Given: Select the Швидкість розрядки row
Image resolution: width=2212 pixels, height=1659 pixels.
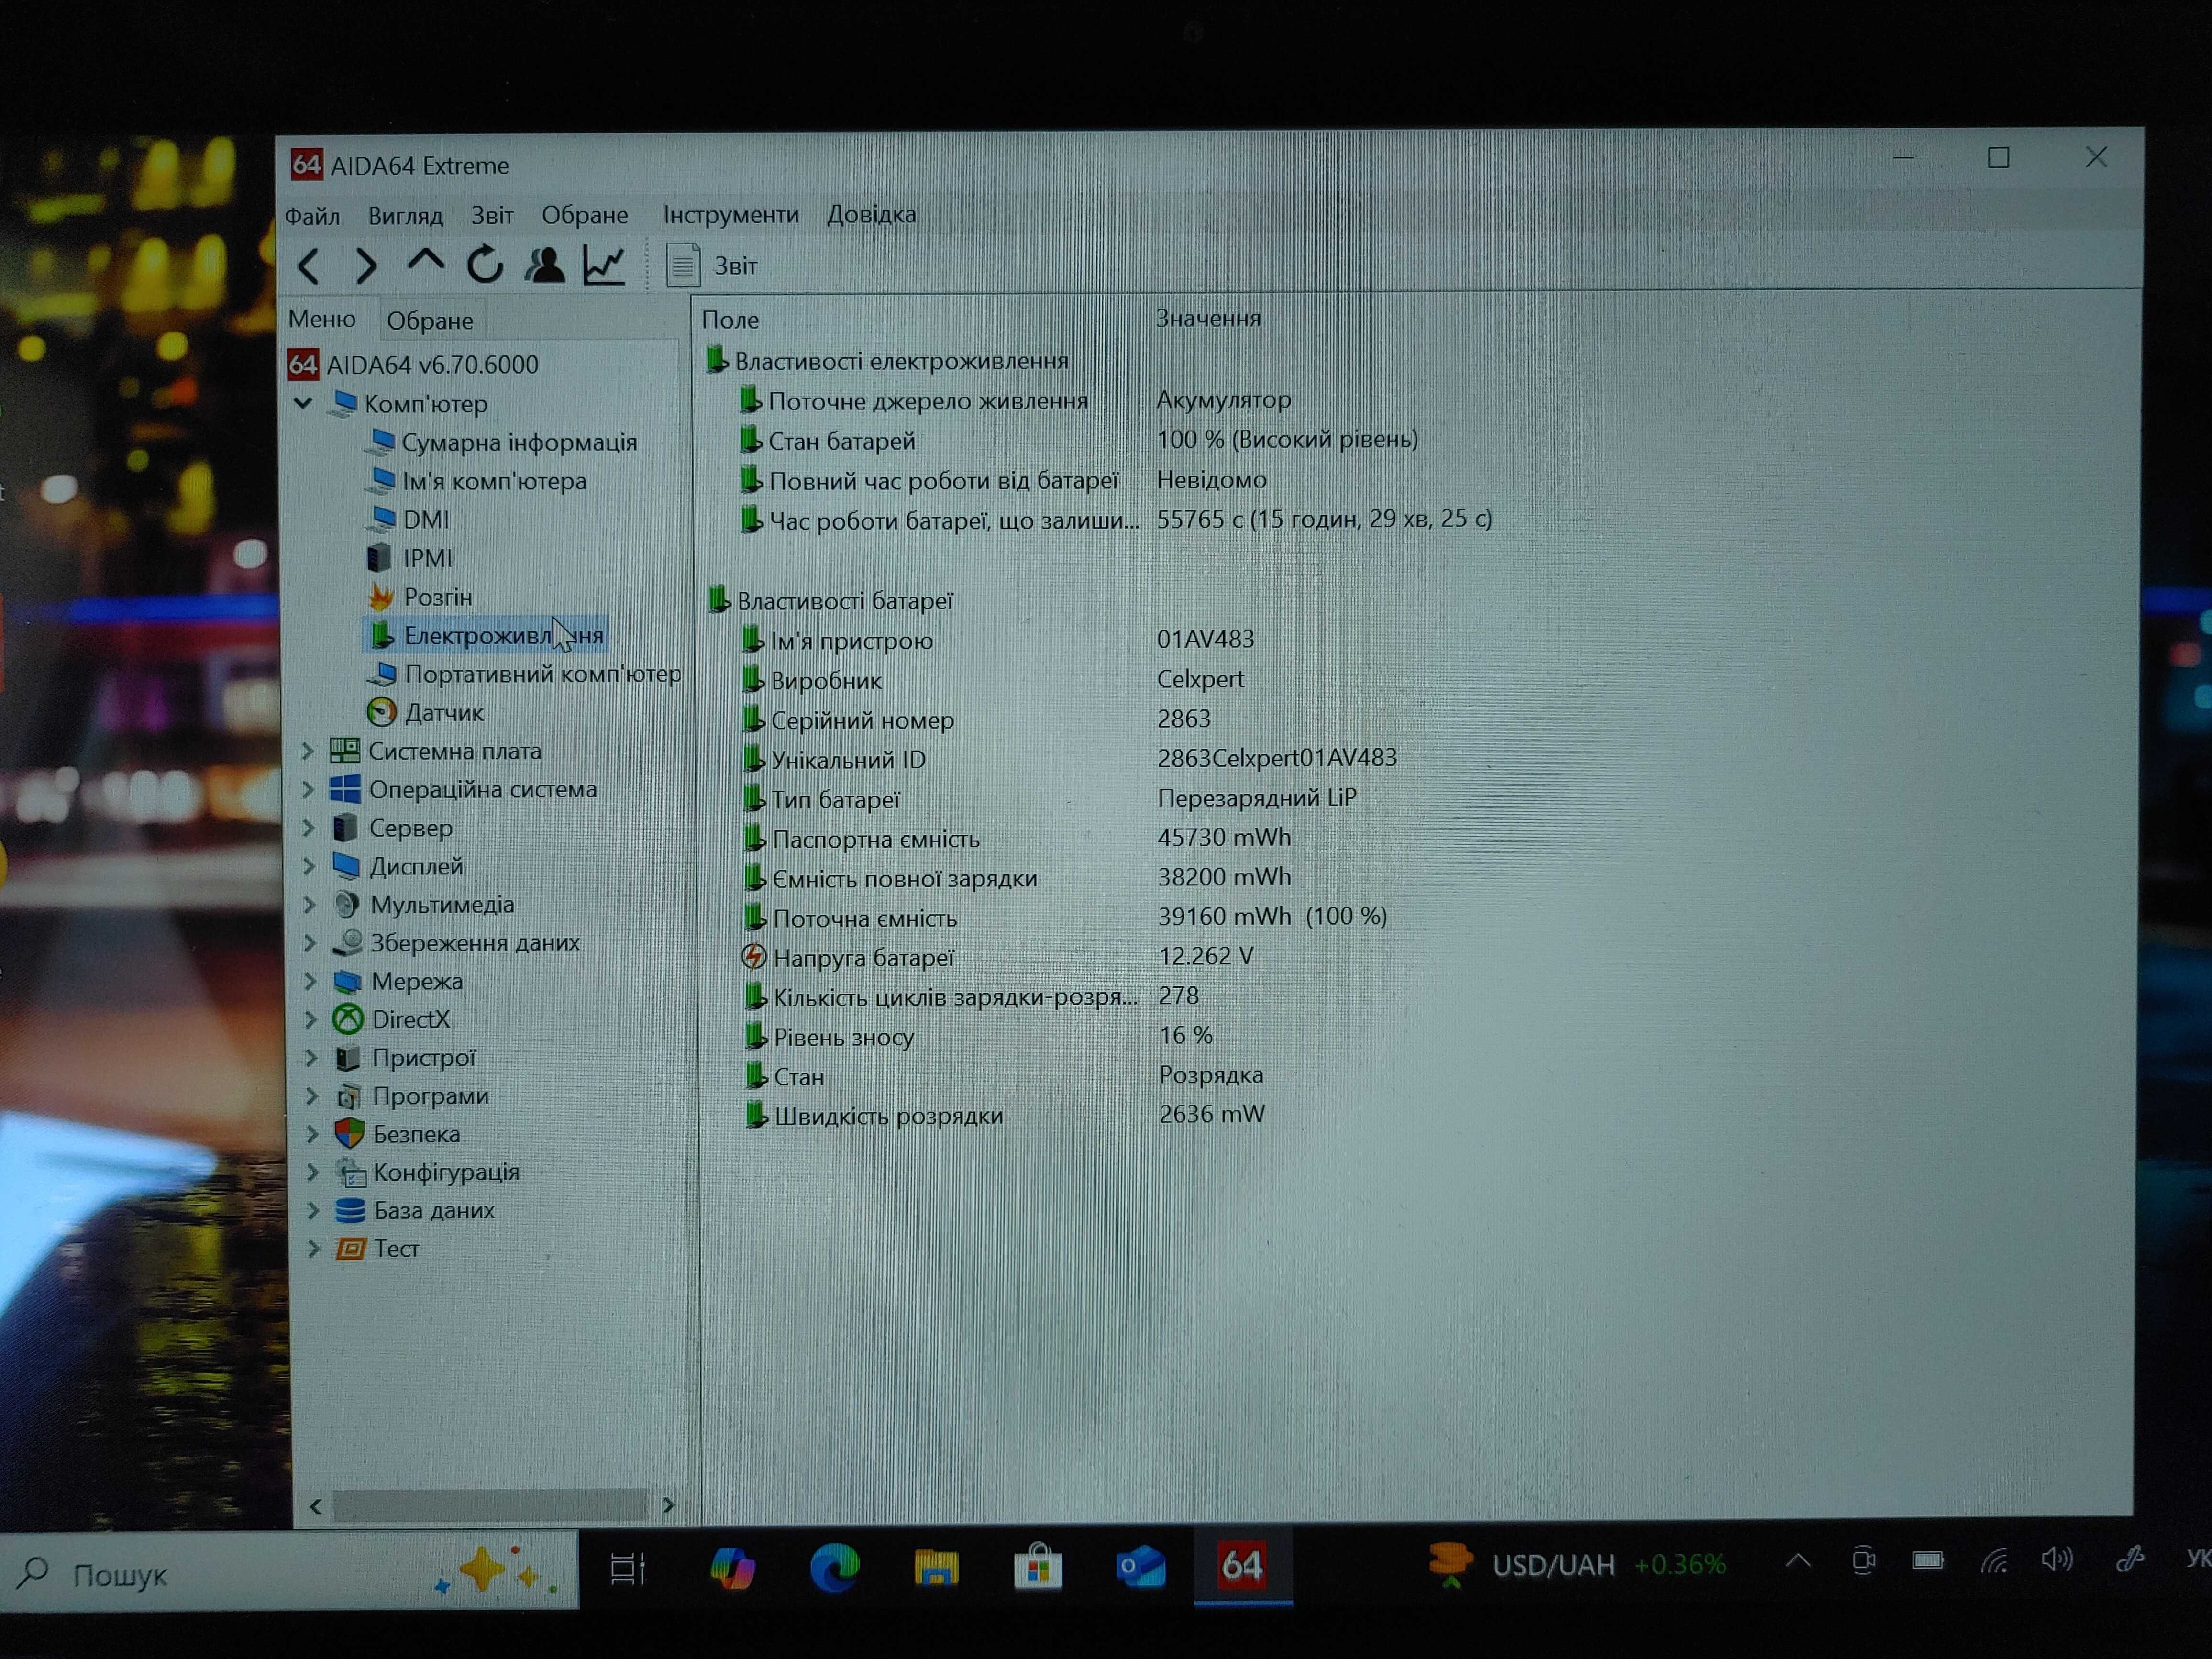Looking at the screenshot, I should [x=1005, y=1115].
